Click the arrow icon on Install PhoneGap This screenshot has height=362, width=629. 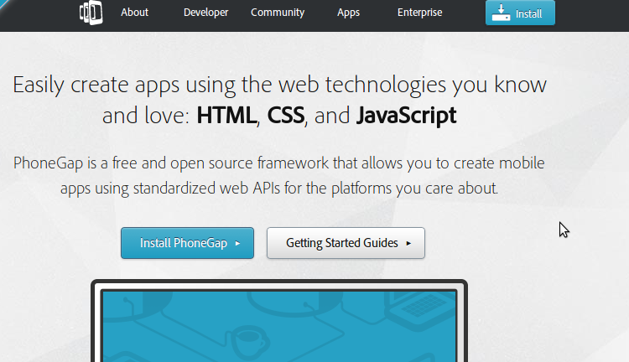237,243
